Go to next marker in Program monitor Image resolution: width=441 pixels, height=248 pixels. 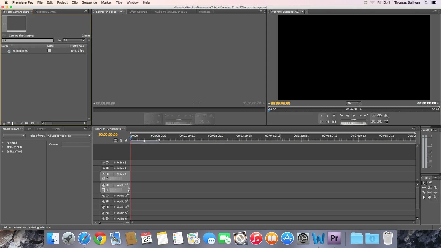click(x=366, y=116)
